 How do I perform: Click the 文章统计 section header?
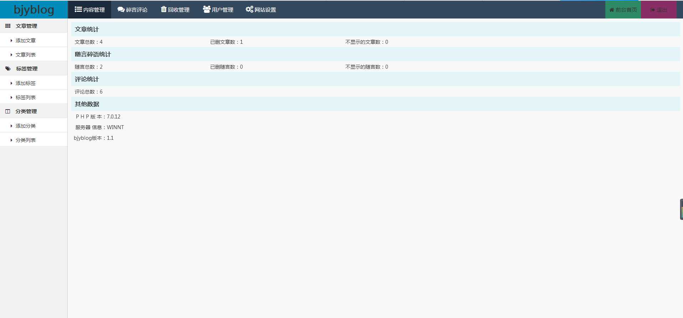(376, 29)
